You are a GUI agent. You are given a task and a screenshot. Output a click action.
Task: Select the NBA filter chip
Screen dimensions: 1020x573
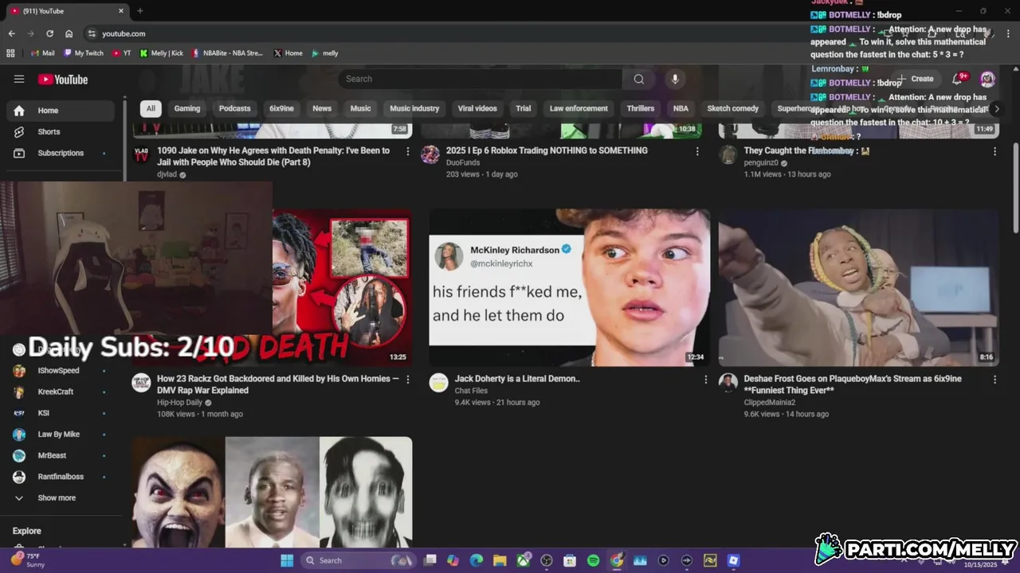click(681, 108)
